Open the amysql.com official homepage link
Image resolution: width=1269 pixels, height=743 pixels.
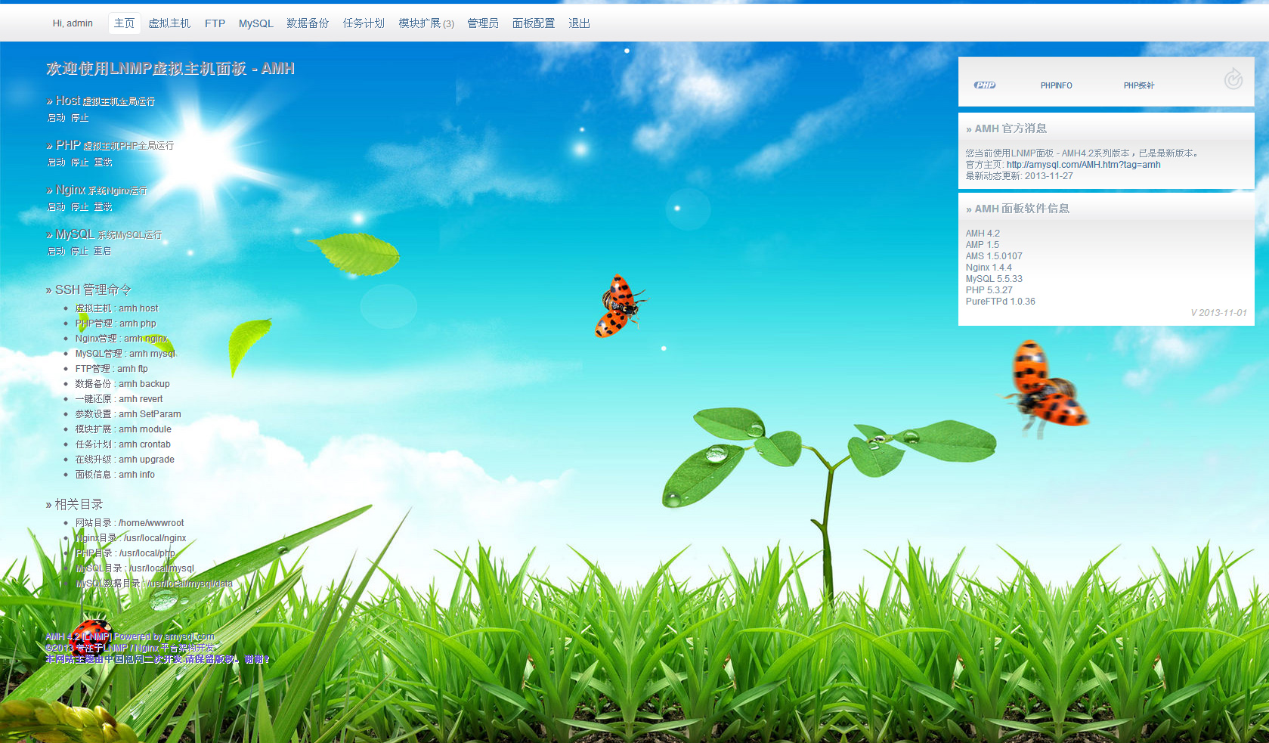click(x=1083, y=165)
